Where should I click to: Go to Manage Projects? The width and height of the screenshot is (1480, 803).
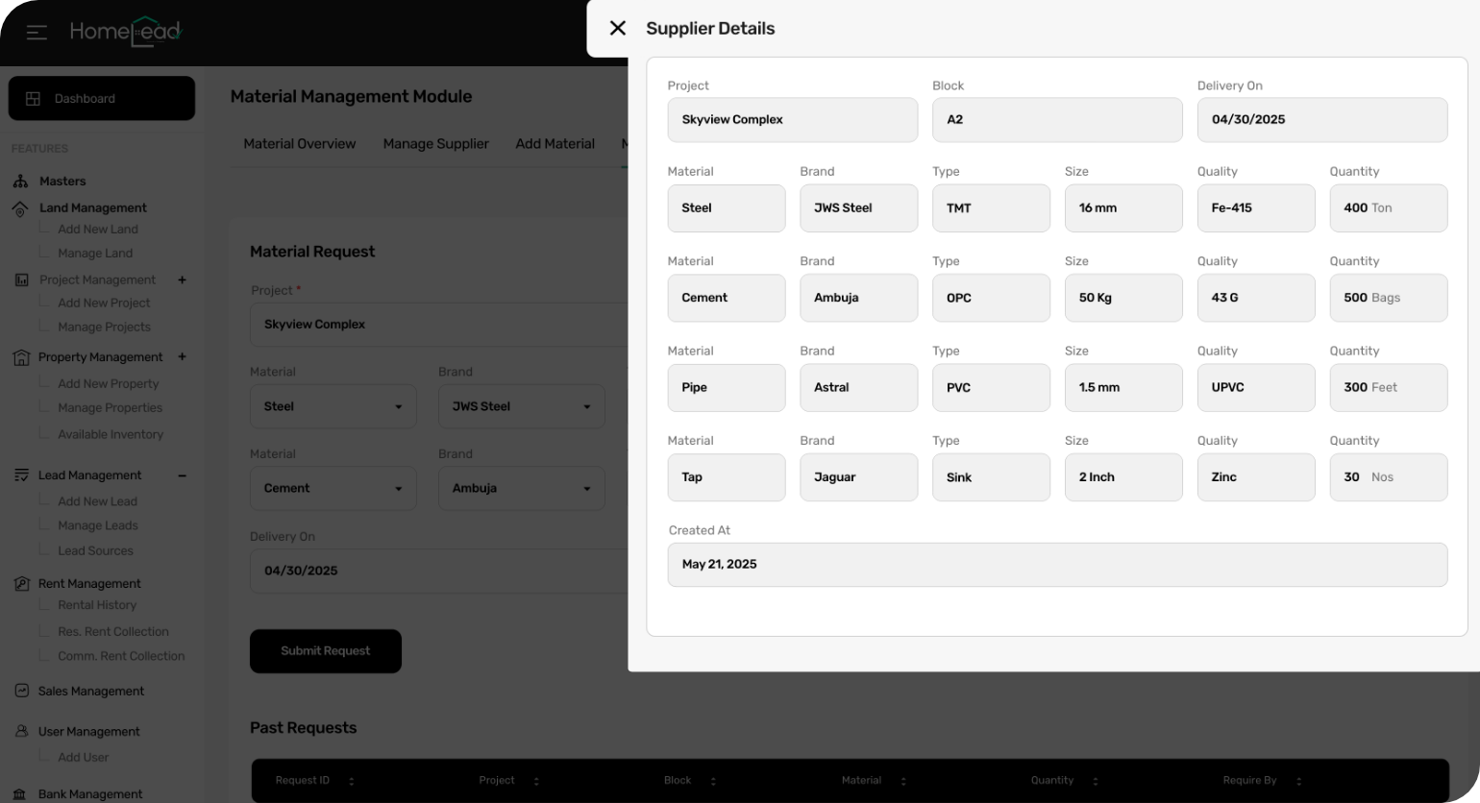click(x=104, y=328)
